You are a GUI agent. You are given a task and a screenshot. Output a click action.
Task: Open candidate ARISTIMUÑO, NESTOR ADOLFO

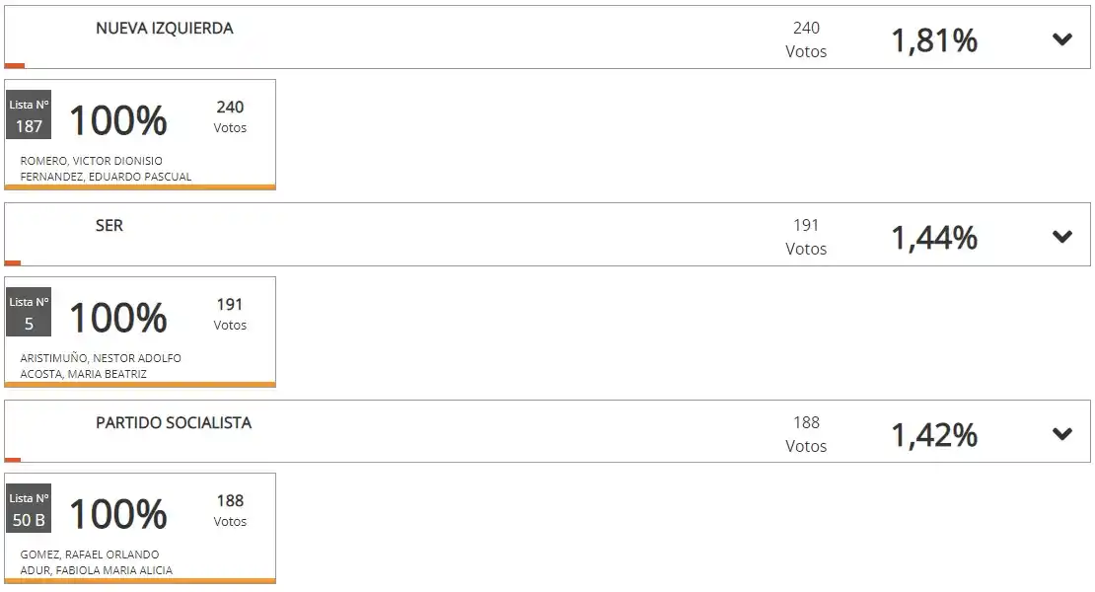click(101, 358)
